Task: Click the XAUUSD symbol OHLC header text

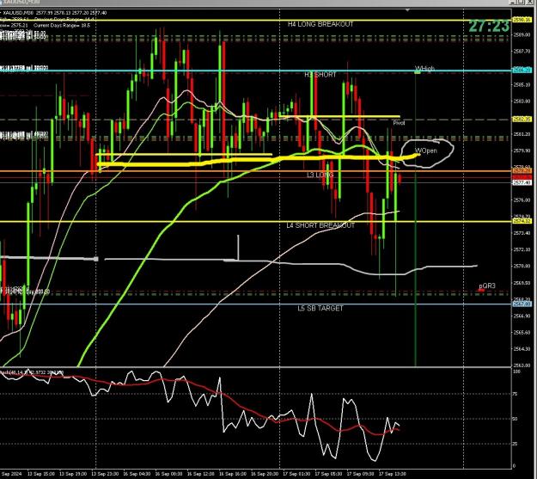Action: (55, 13)
